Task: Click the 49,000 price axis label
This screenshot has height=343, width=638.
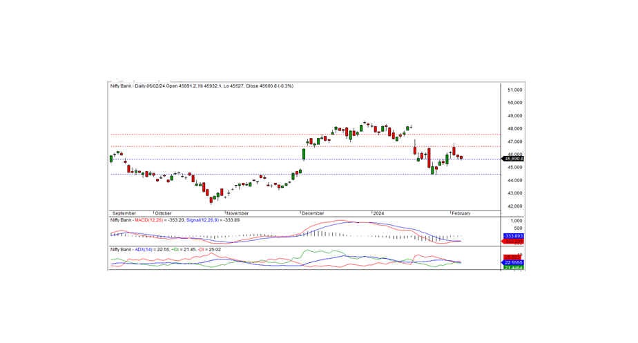Action: [x=514, y=116]
